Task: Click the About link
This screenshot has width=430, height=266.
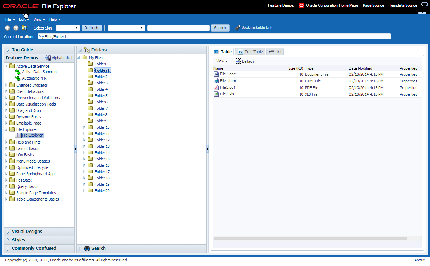Action: [x=419, y=260]
